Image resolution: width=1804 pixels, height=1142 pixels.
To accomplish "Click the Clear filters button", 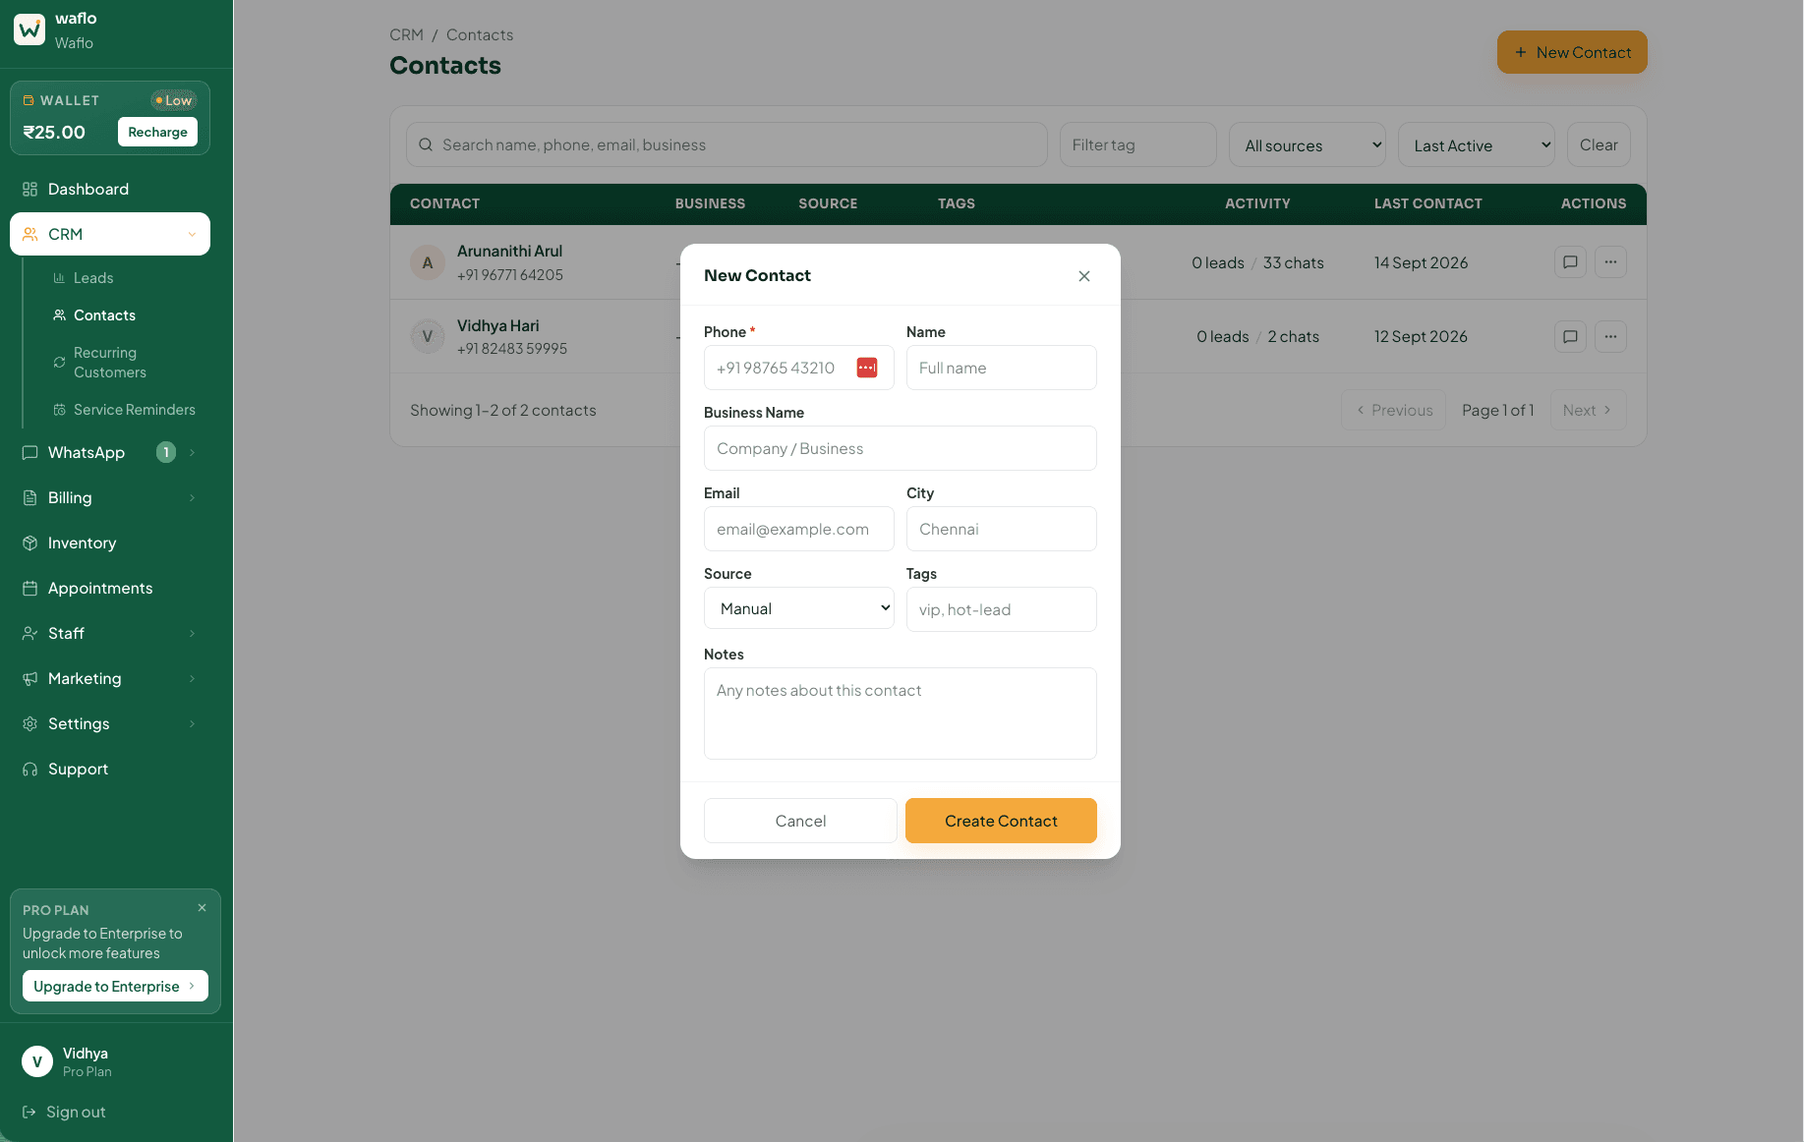I will pos(1599,144).
